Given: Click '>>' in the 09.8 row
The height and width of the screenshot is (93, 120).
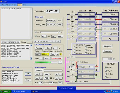Looking at the screenshot, I should pyautogui.click(x=61, y=74).
